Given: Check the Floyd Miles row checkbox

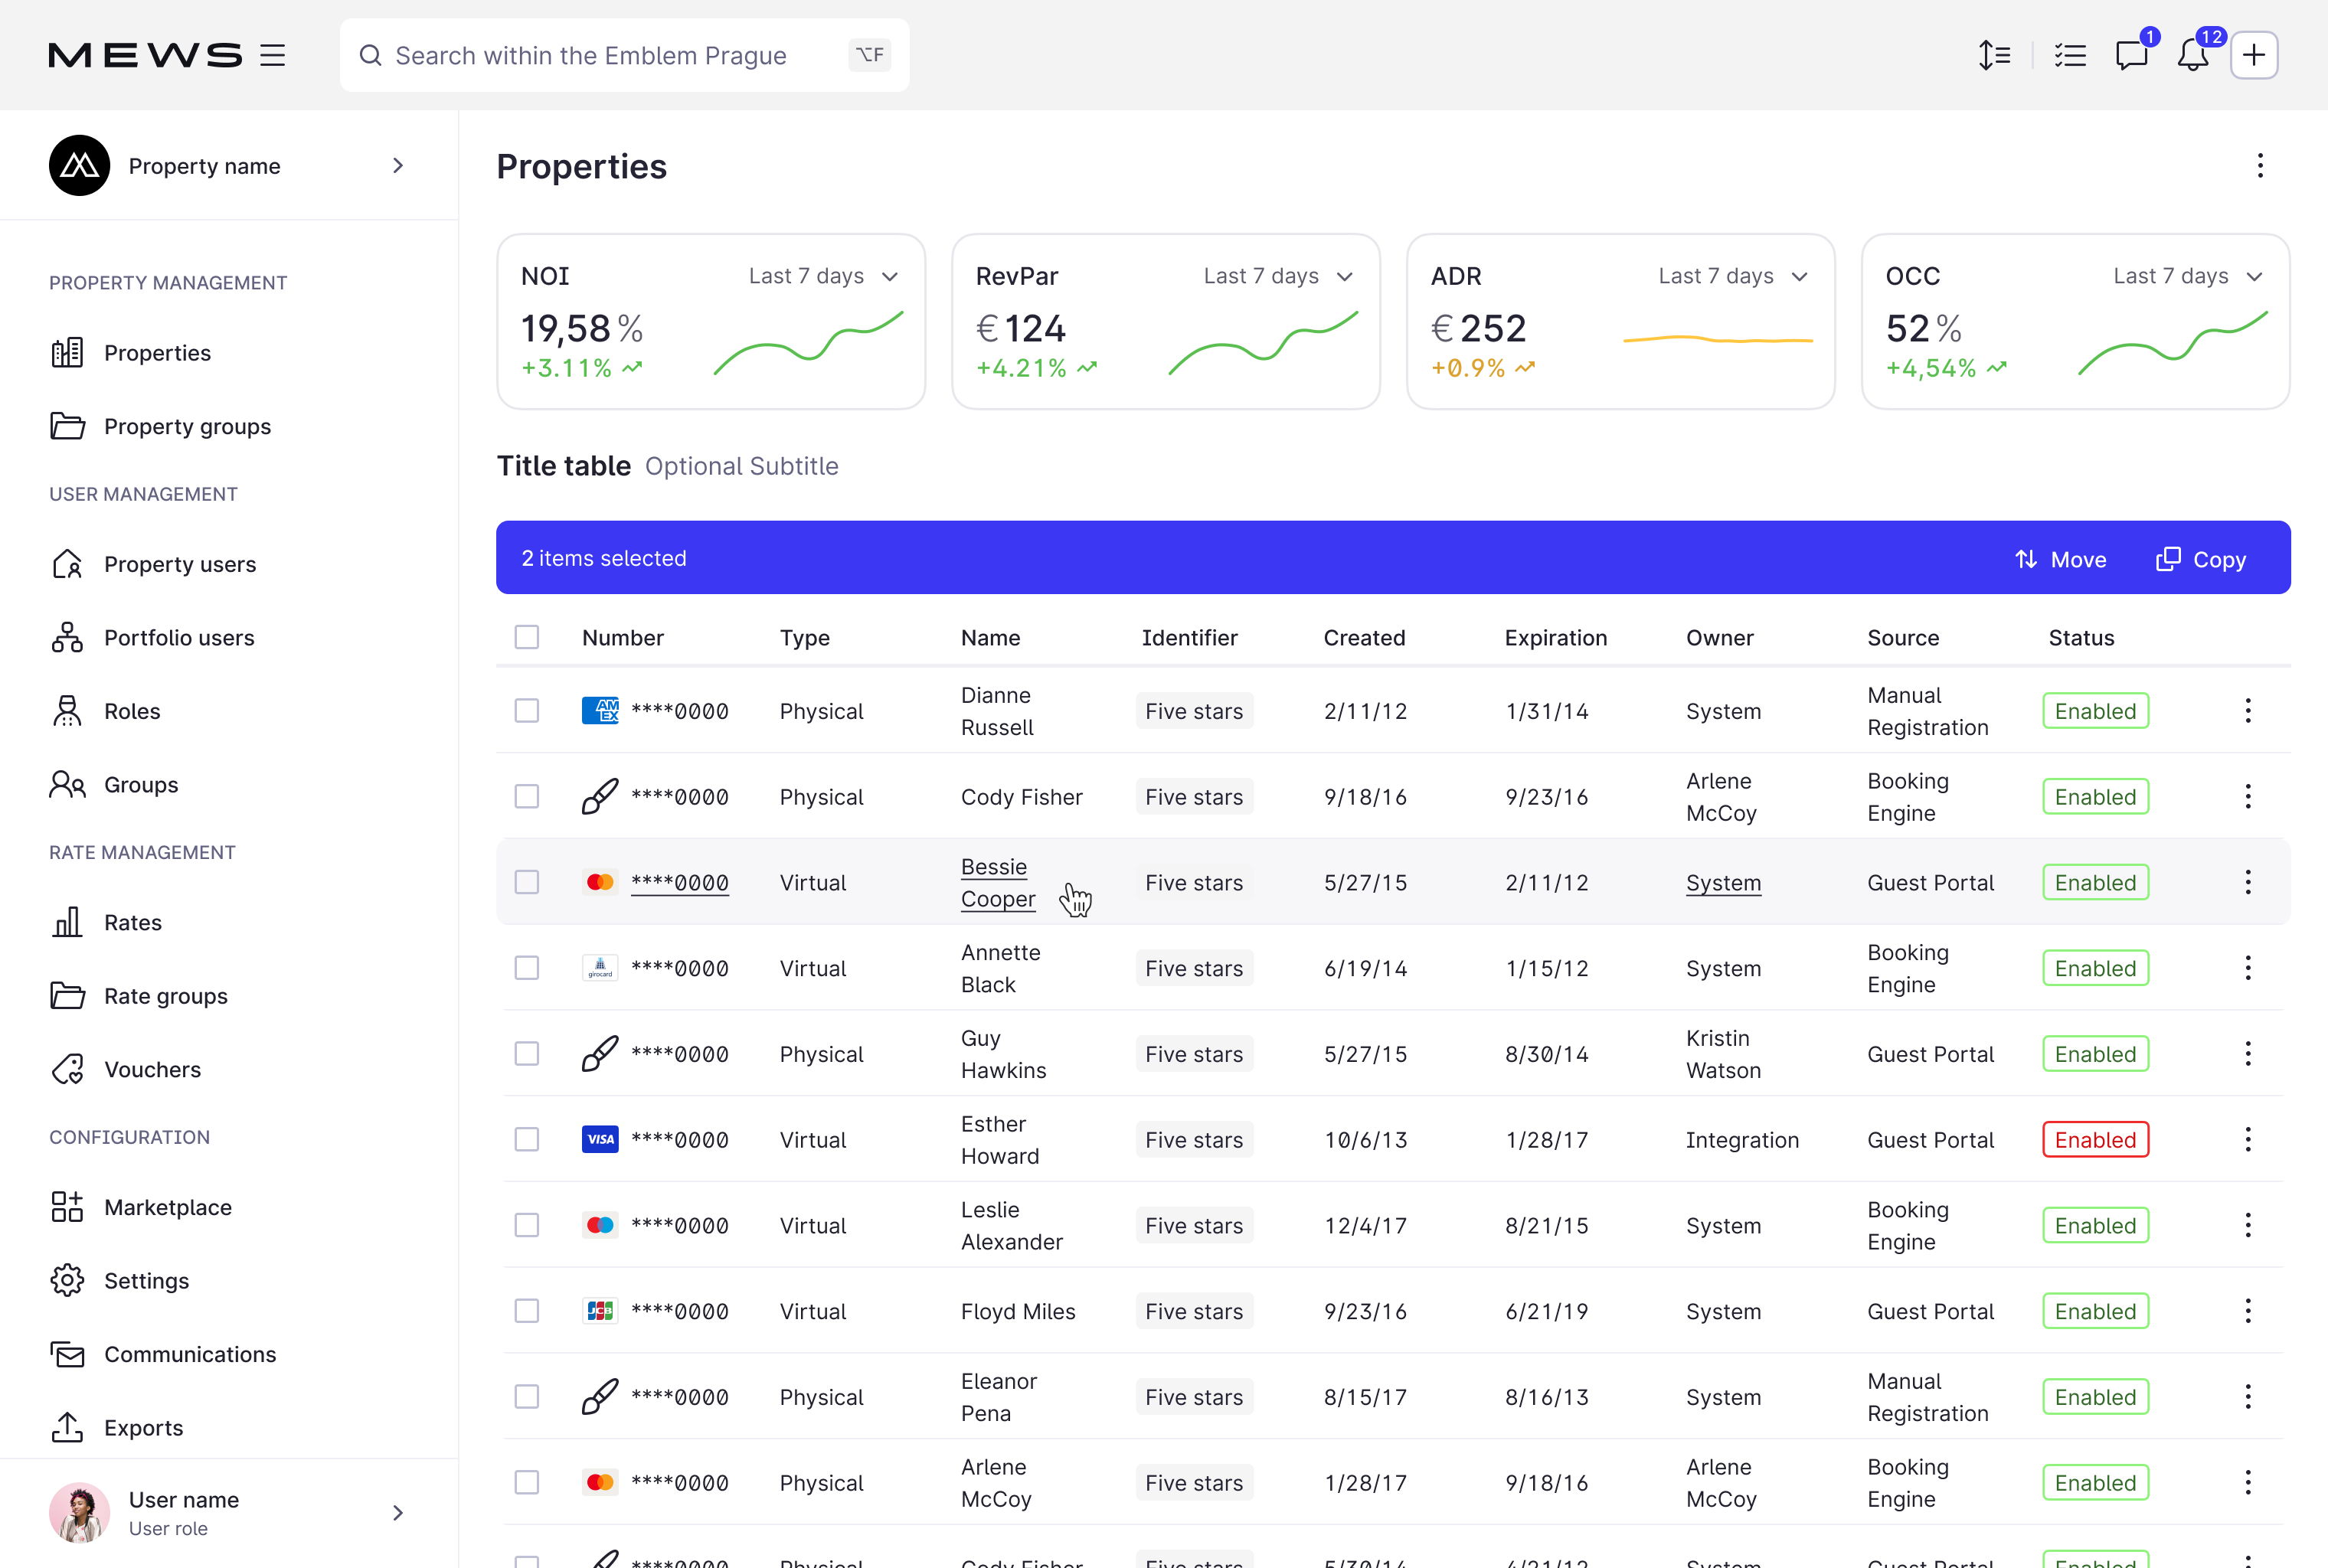Looking at the screenshot, I should click(527, 1311).
